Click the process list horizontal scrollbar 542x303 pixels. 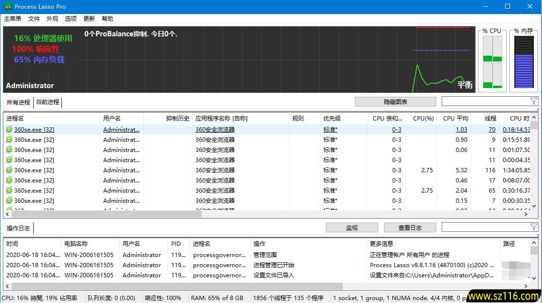(x=104, y=214)
